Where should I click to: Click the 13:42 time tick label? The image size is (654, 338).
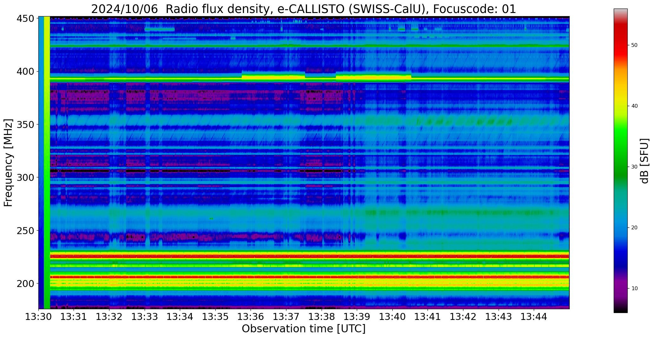463,316
